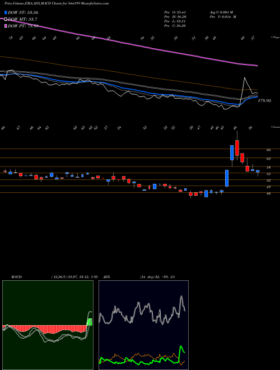The width and height of the screenshot is (280, 370).
Task: Click the tallest red candlestick at the price peak
Action: pyautogui.click(x=237, y=147)
